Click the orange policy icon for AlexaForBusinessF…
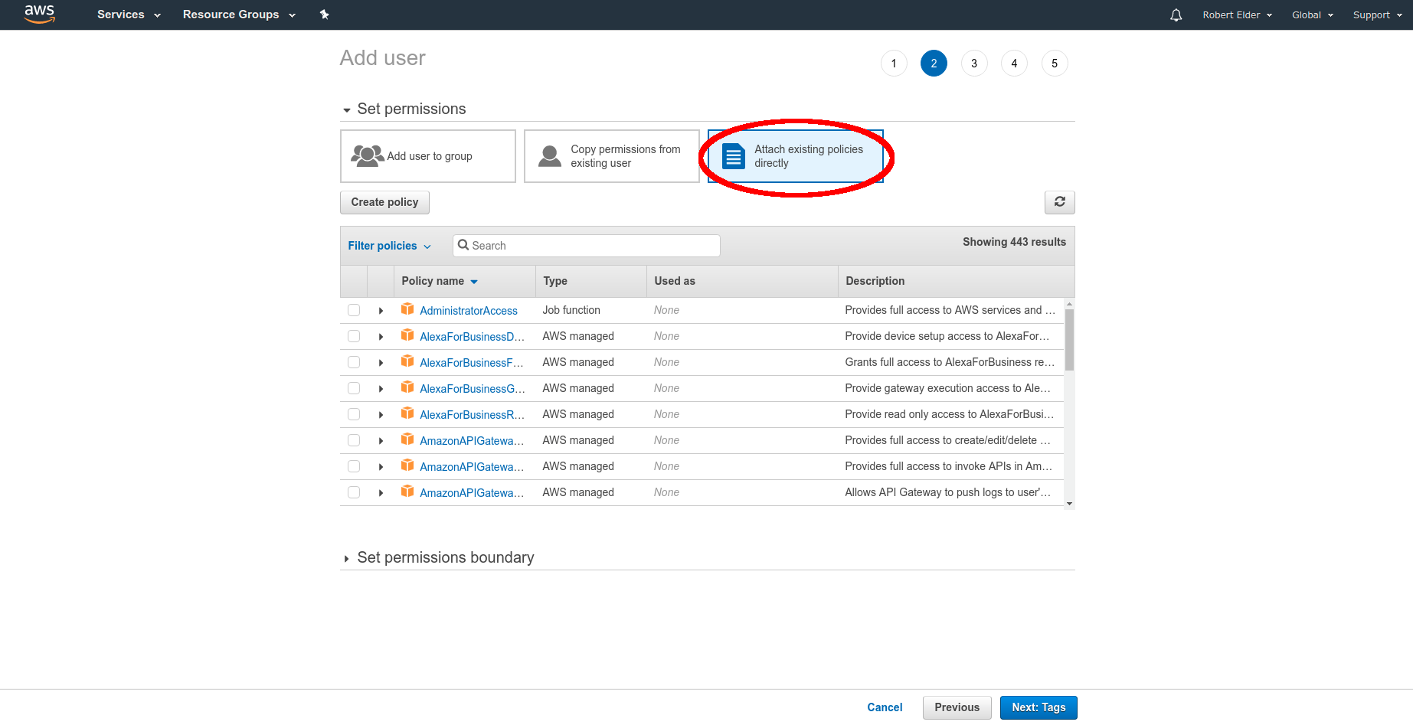 click(x=407, y=361)
